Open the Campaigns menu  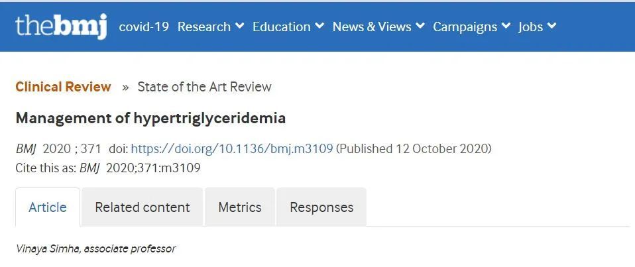pos(465,27)
